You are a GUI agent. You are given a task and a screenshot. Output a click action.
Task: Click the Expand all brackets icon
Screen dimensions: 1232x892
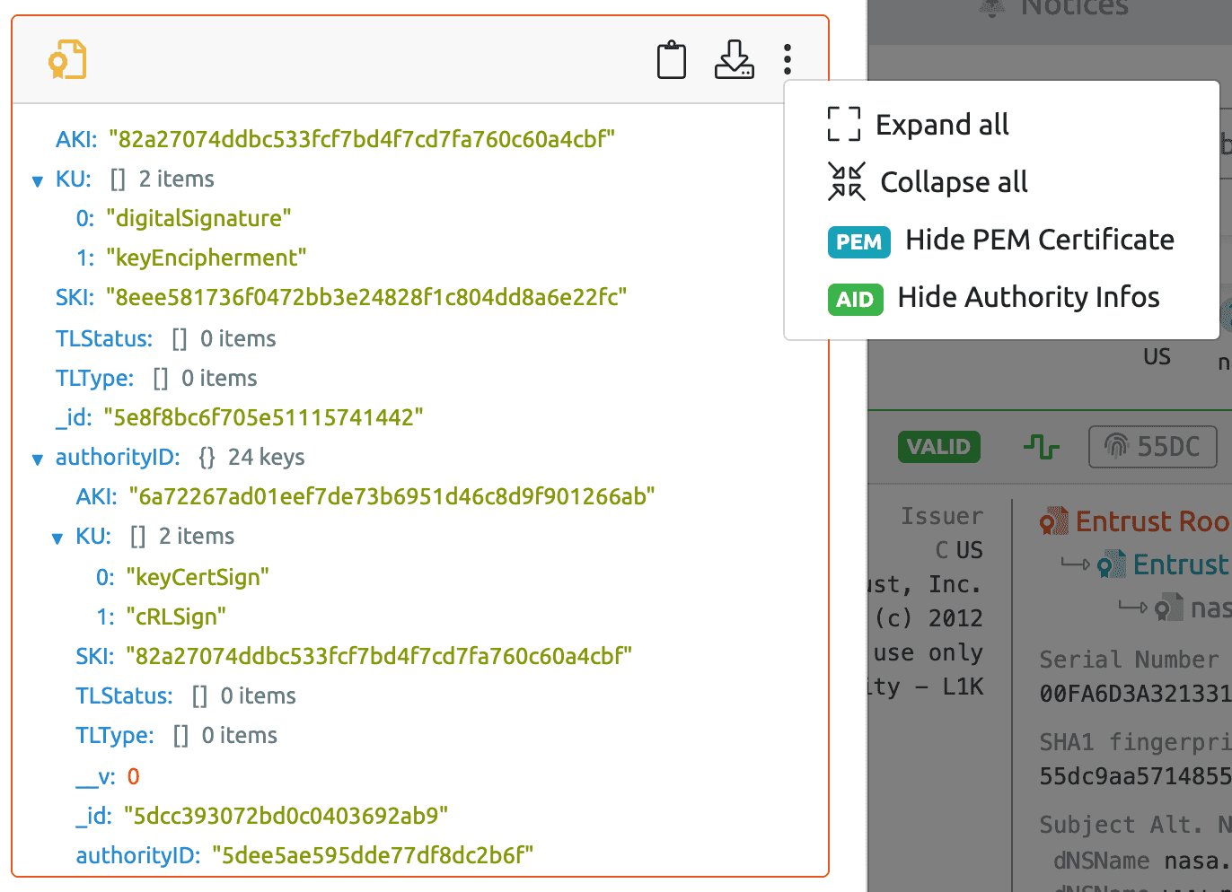click(x=843, y=124)
